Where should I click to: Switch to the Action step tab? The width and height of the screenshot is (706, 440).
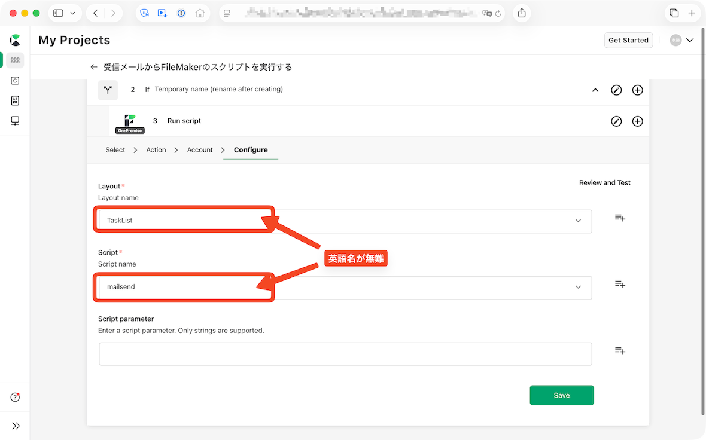pyautogui.click(x=156, y=150)
